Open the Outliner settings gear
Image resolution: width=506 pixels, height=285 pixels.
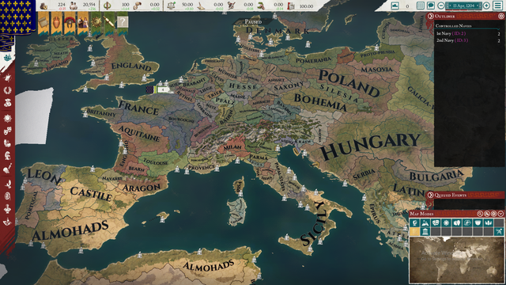[500, 16]
